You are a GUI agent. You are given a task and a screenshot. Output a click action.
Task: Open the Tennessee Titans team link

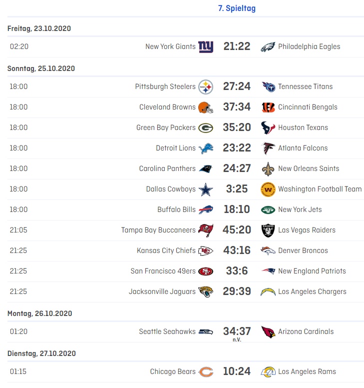305,86
